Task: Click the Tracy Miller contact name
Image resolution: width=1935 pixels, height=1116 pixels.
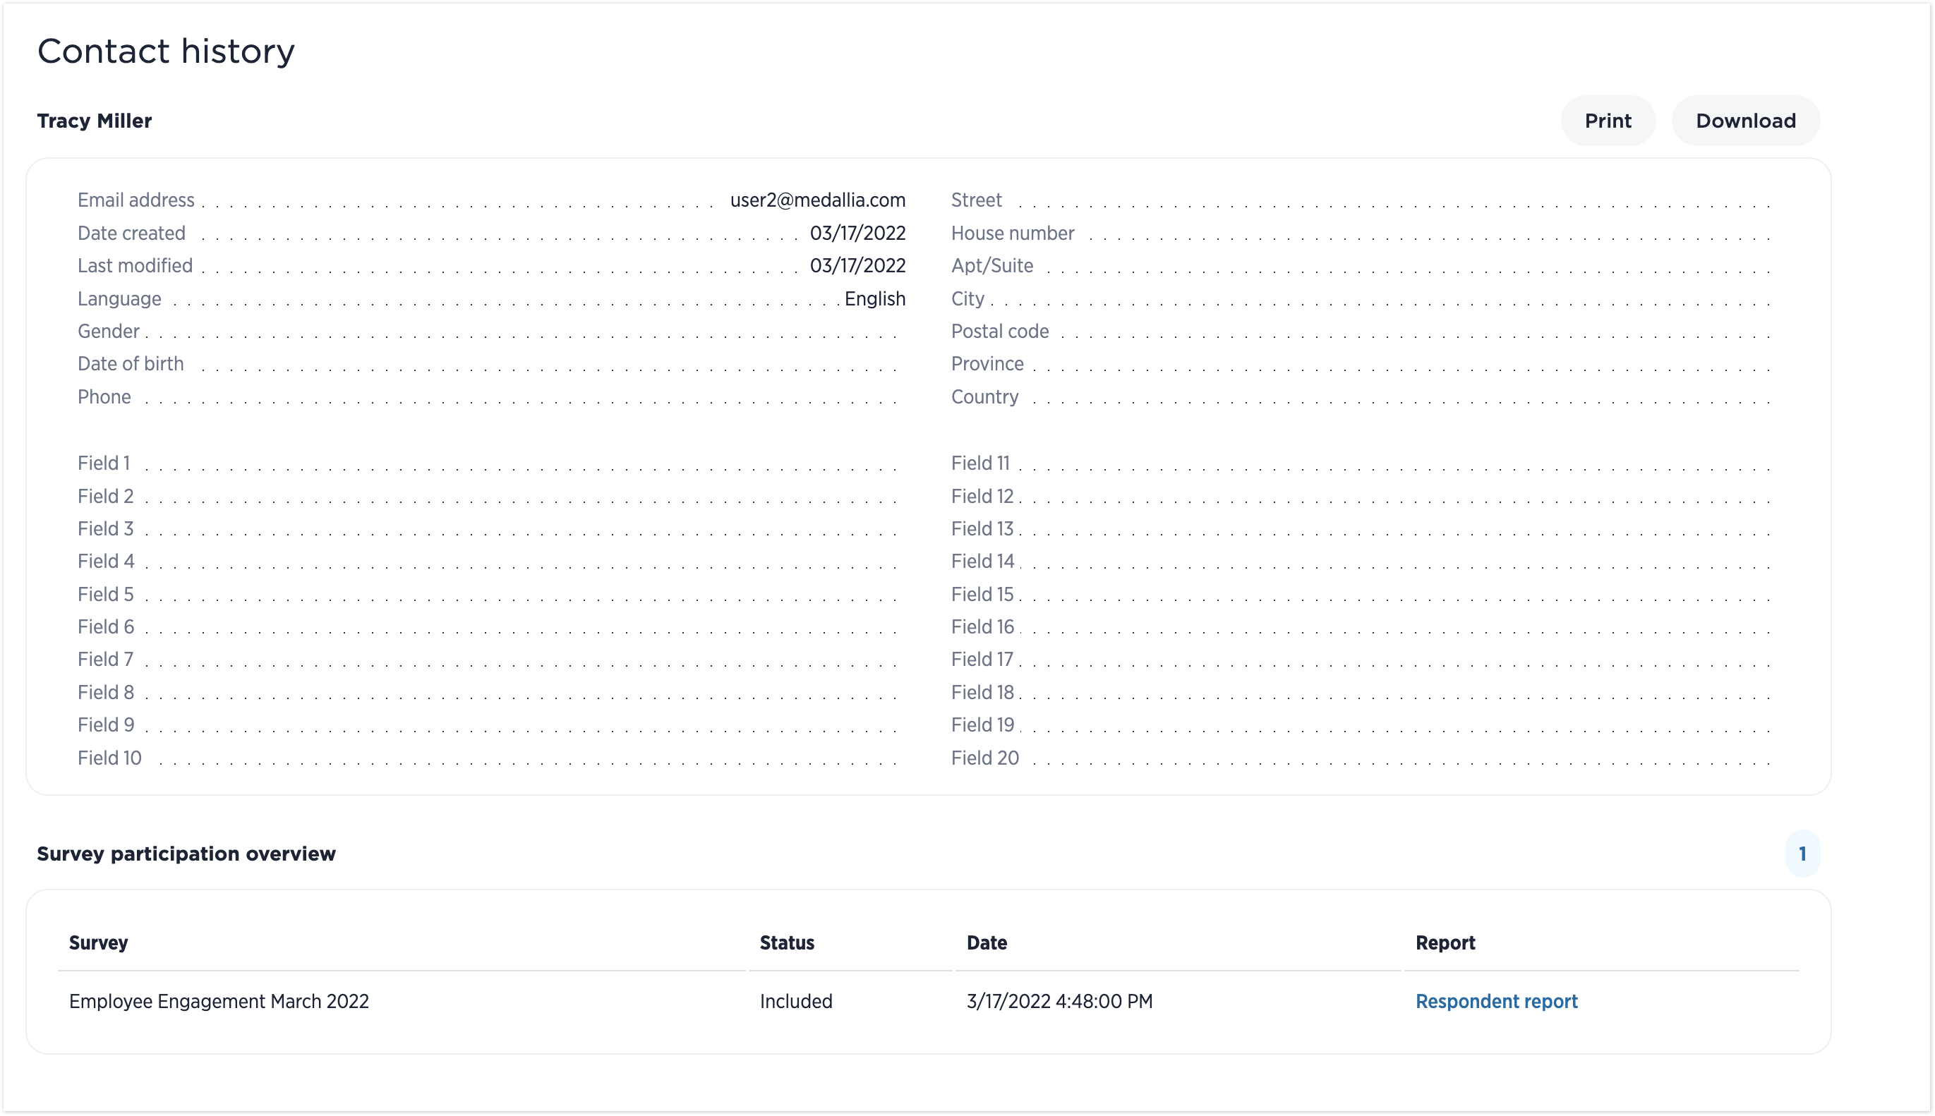Action: (95, 121)
